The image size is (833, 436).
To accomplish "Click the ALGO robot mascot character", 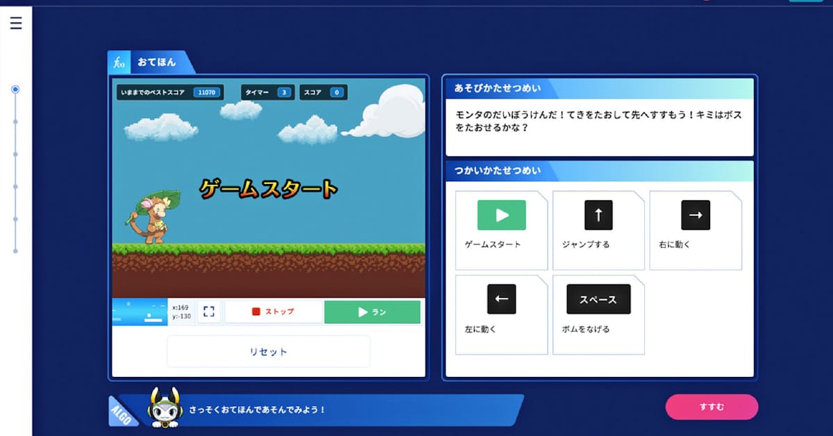I will [x=165, y=408].
